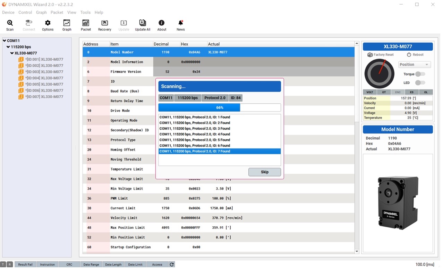The width and height of the screenshot is (442, 269).
Task: Toggle the LED switch
Action: (420, 83)
